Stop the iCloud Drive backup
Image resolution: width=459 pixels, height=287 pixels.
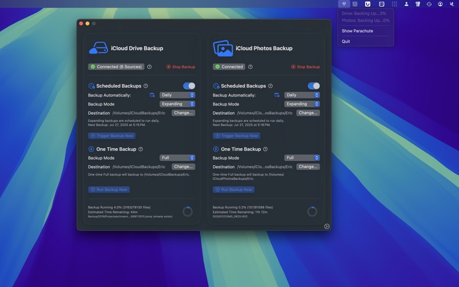pos(181,67)
